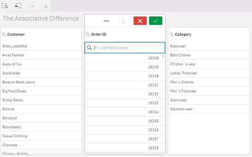252x157 pixels.
Task: Focus the 'In Listenfeld suchen' search field
Action: (125, 47)
